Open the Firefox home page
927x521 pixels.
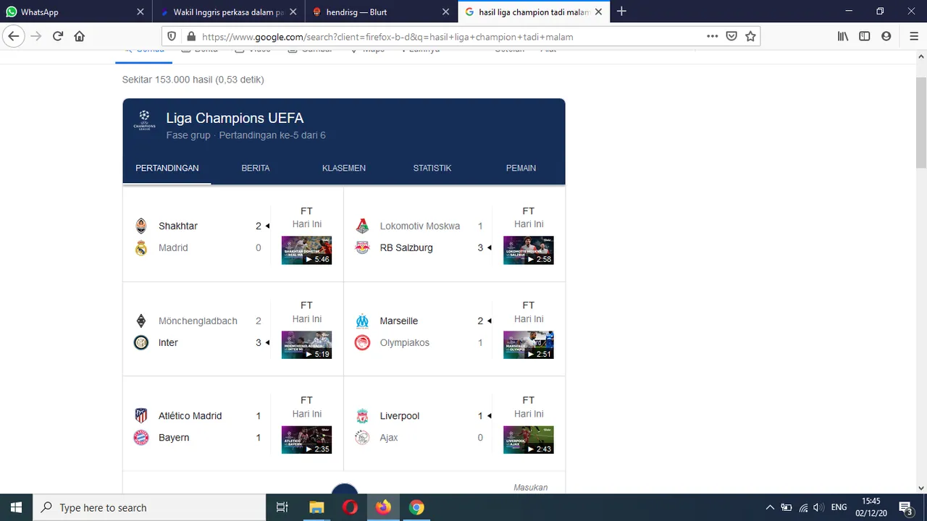coord(80,36)
